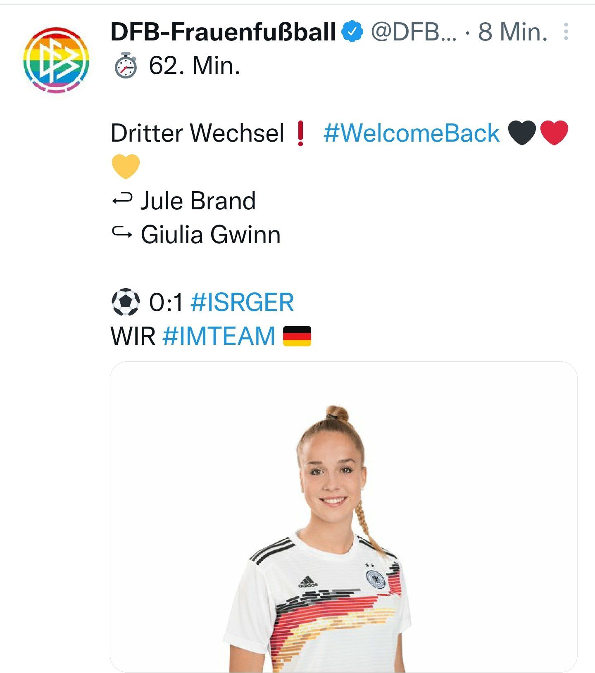Viewport: 595px width, 673px height.
Task: Click the Dritter Wechsel tweet text
Action: [x=198, y=133]
